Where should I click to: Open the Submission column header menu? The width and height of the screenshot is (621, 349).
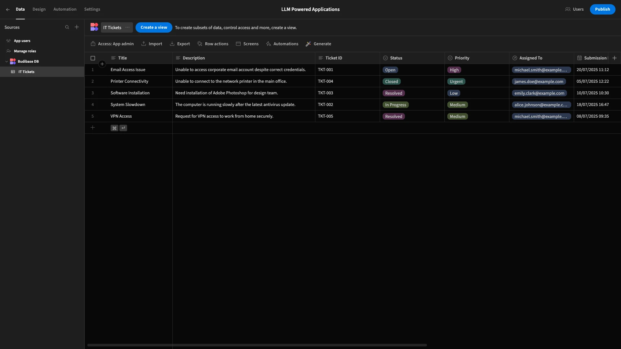[x=591, y=58]
